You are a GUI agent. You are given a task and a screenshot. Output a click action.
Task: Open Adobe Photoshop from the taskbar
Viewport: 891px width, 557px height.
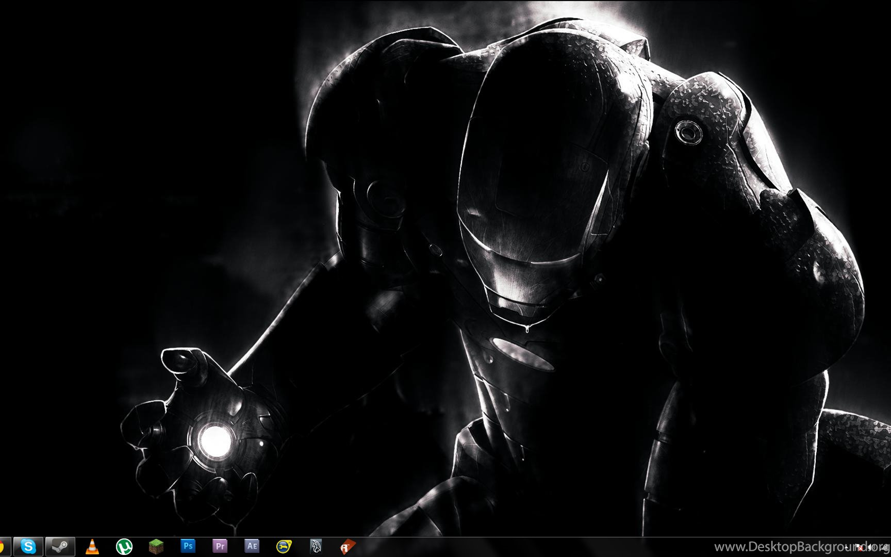(x=188, y=546)
